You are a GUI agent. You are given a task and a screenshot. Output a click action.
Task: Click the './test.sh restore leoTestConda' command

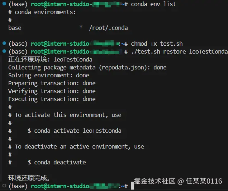pos(180,51)
